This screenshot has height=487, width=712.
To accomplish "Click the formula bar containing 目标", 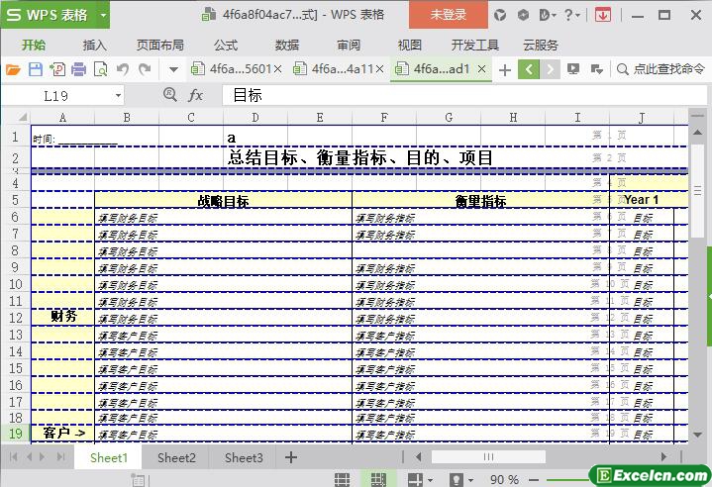I will (465, 95).
